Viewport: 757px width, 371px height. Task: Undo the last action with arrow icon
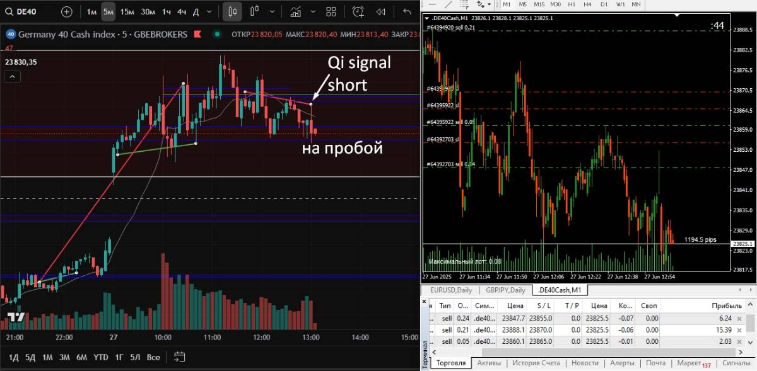(x=407, y=11)
